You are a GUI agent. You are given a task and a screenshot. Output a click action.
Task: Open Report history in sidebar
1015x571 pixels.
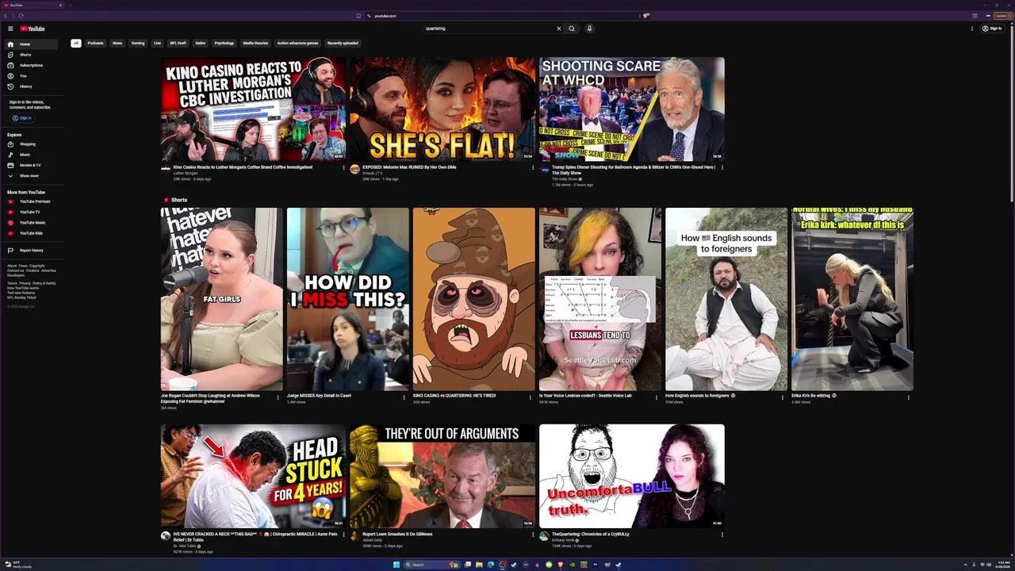31,251
